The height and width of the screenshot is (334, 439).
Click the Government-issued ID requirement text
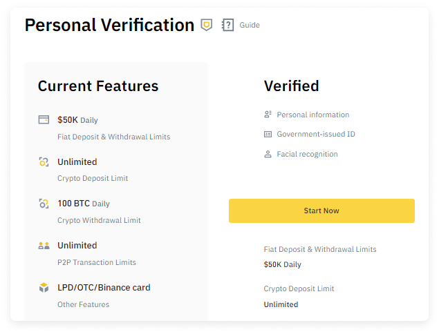click(316, 134)
